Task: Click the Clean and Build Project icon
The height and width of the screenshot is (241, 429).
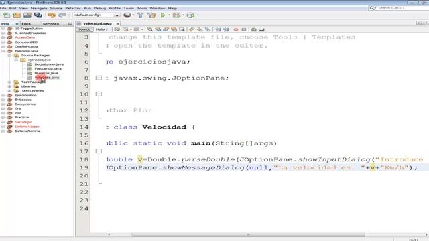Action: click(151, 15)
